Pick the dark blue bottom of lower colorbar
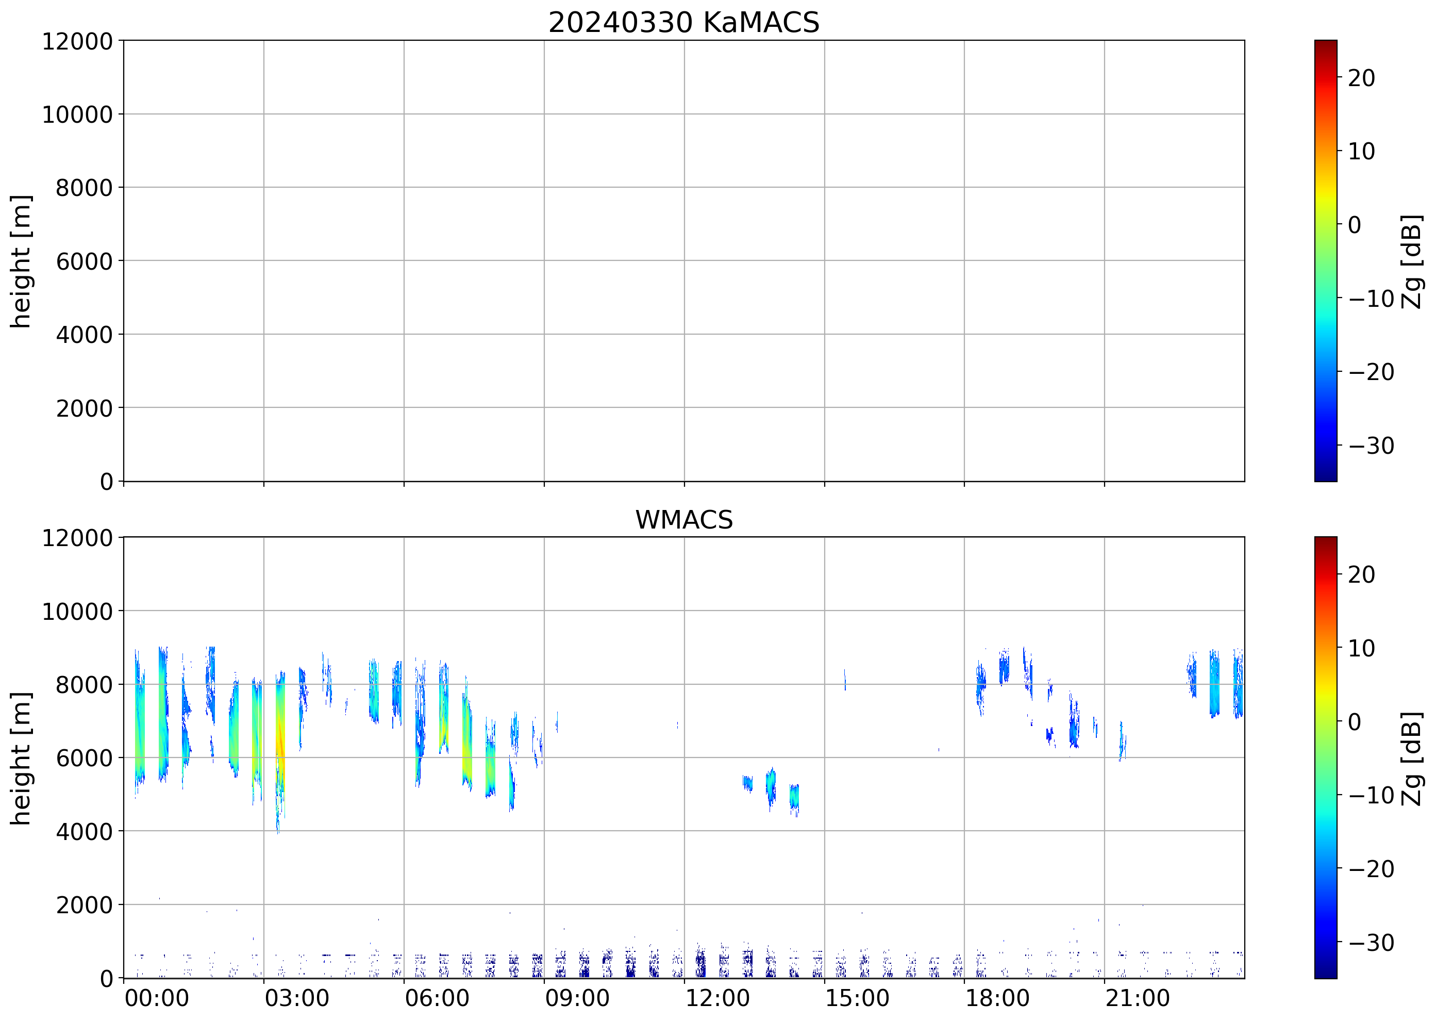The width and height of the screenshot is (1436, 1021). click(x=1325, y=974)
